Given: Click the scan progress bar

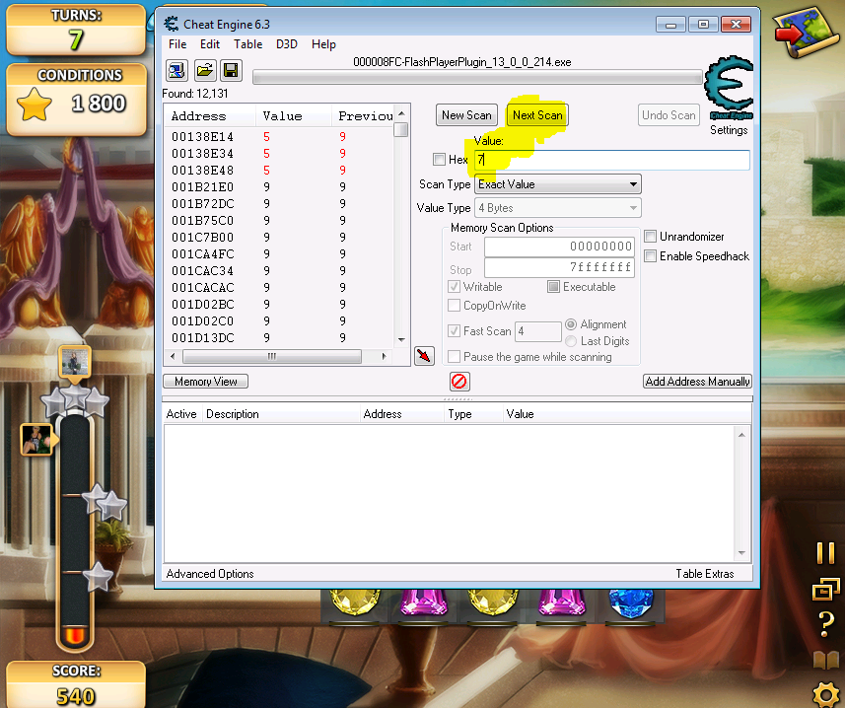Looking at the screenshot, I should tap(477, 78).
